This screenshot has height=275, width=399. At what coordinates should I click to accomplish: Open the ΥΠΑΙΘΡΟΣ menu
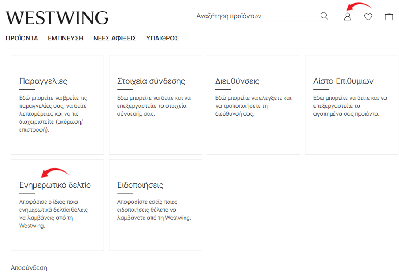point(162,38)
